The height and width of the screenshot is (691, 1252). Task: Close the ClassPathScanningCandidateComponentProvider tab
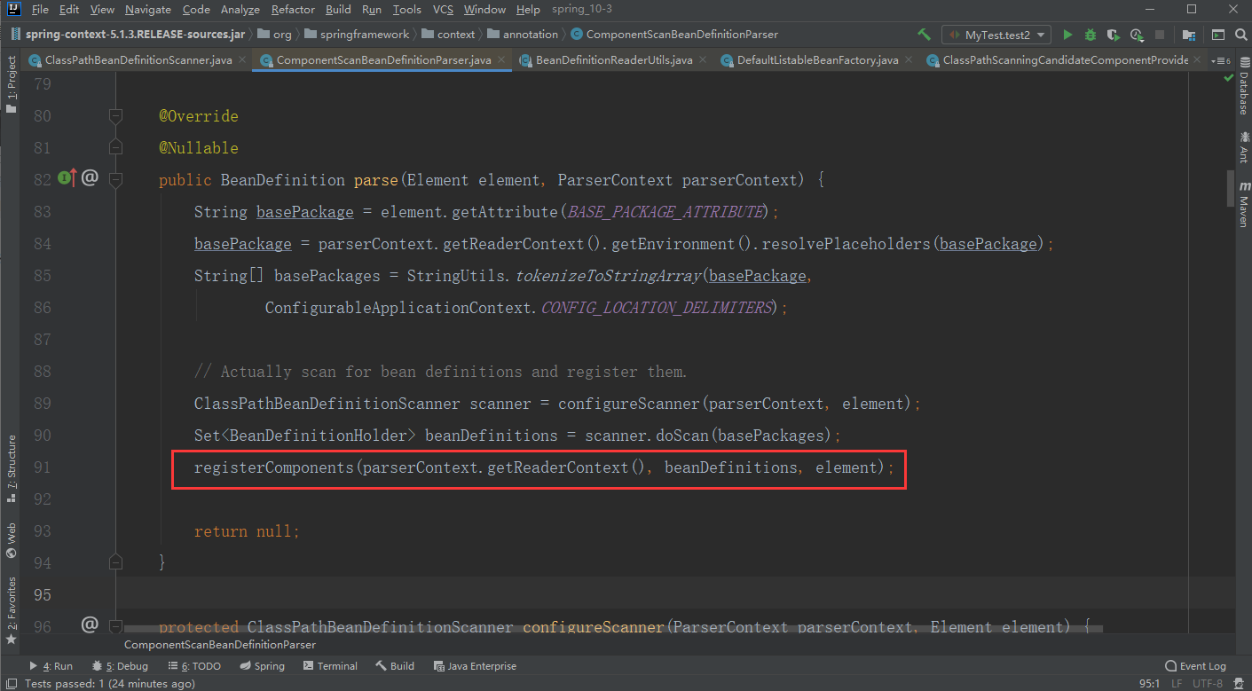tap(1198, 60)
